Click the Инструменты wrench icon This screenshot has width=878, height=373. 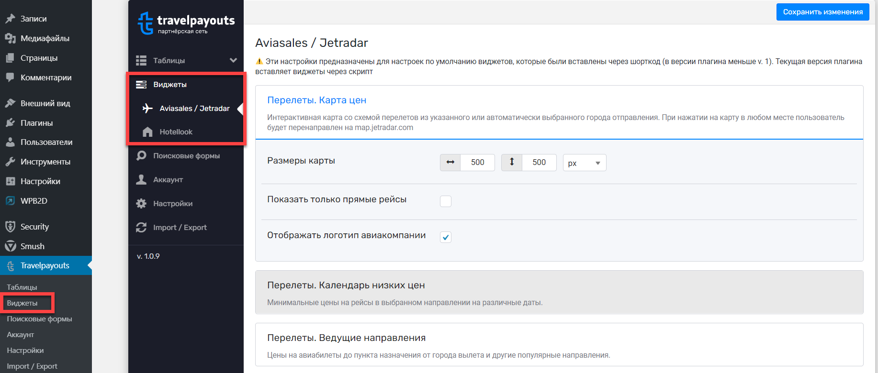point(10,162)
